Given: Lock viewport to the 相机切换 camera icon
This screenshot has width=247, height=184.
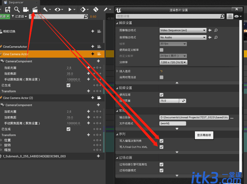Looking at the screenshot, I should (99, 31).
